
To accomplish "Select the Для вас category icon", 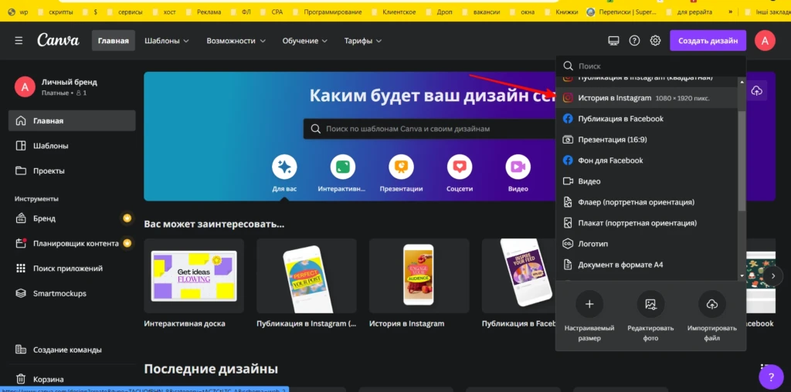I will pyautogui.click(x=284, y=167).
